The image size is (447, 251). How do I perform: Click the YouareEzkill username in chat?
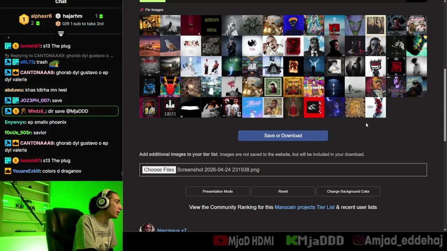[26, 171]
